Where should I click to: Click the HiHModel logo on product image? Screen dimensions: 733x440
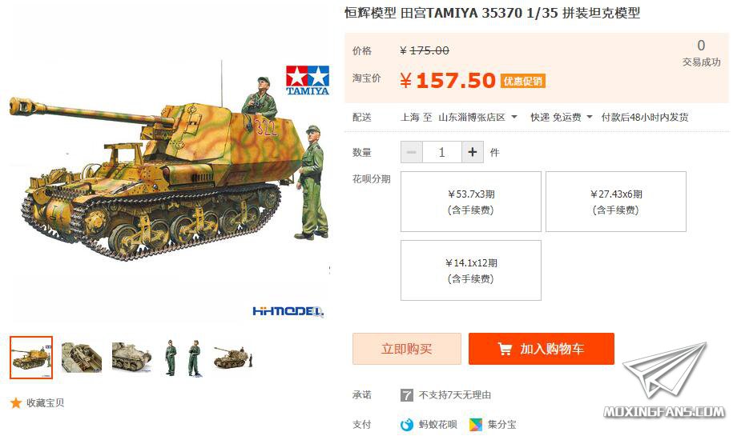(288, 311)
